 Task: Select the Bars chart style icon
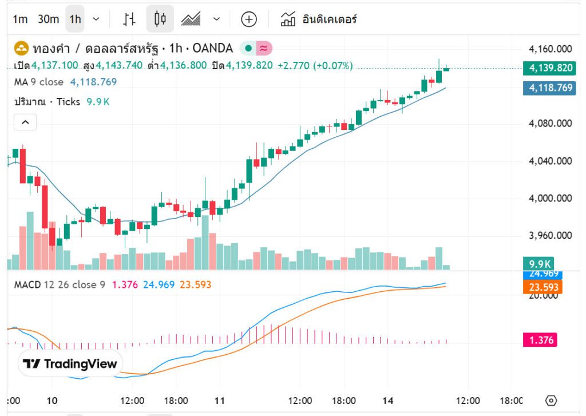[130, 19]
